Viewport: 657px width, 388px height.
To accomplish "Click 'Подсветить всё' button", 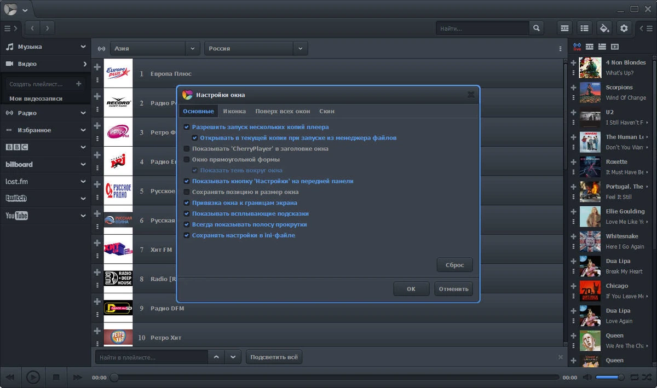I will (274, 357).
